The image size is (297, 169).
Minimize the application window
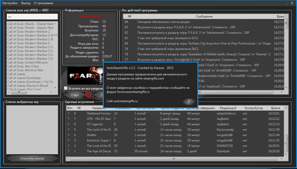[286, 3]
